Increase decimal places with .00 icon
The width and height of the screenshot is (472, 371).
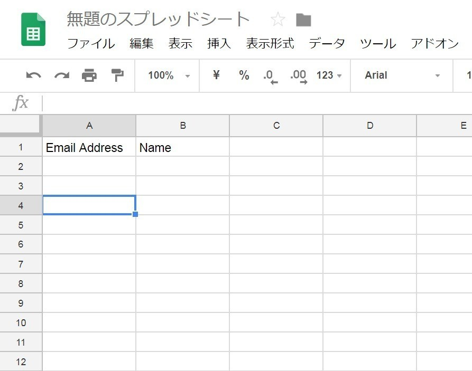pyautogui.click(x=299, y=77)
